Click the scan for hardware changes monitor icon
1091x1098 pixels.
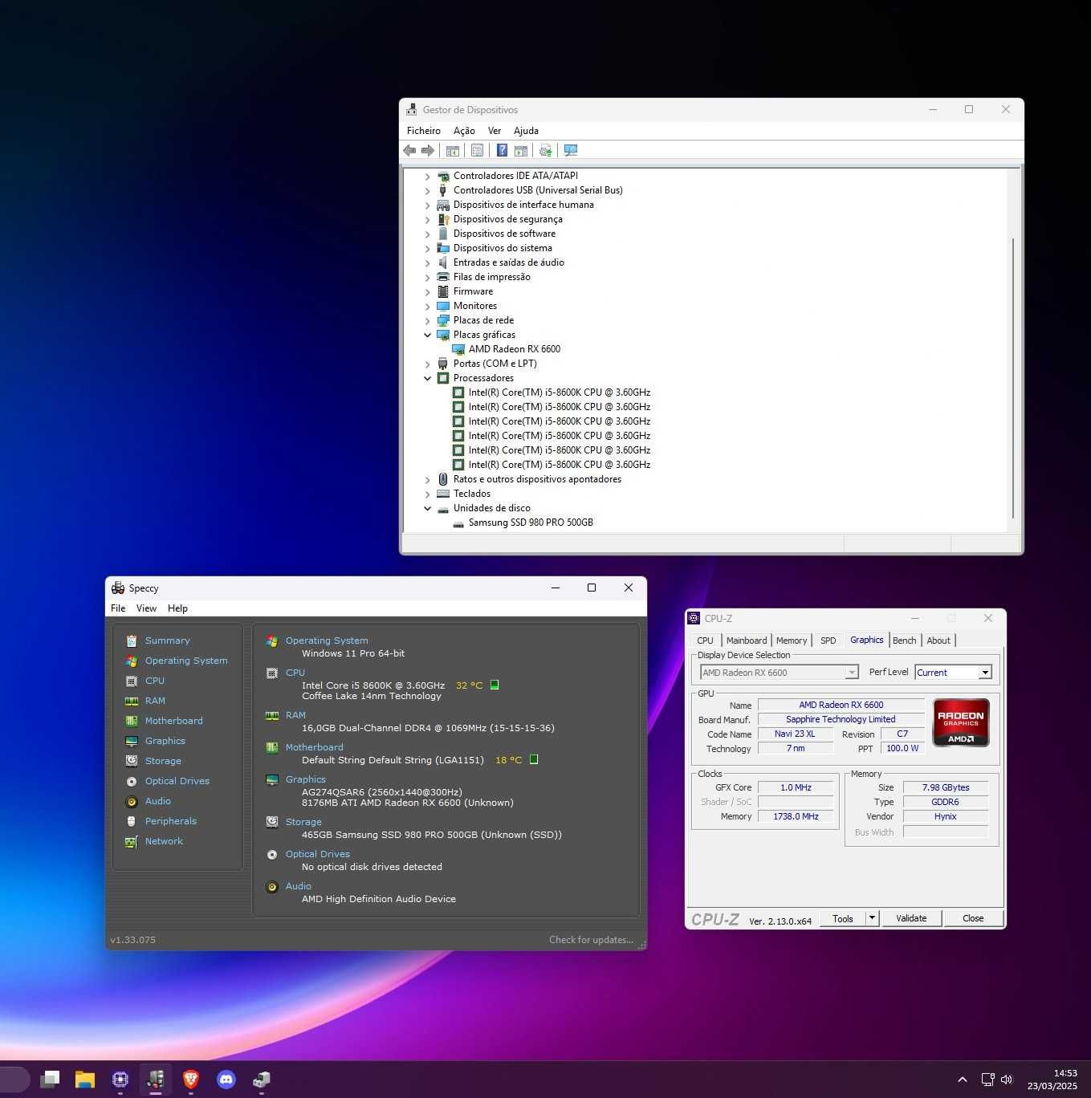click(x=571, y=150)
